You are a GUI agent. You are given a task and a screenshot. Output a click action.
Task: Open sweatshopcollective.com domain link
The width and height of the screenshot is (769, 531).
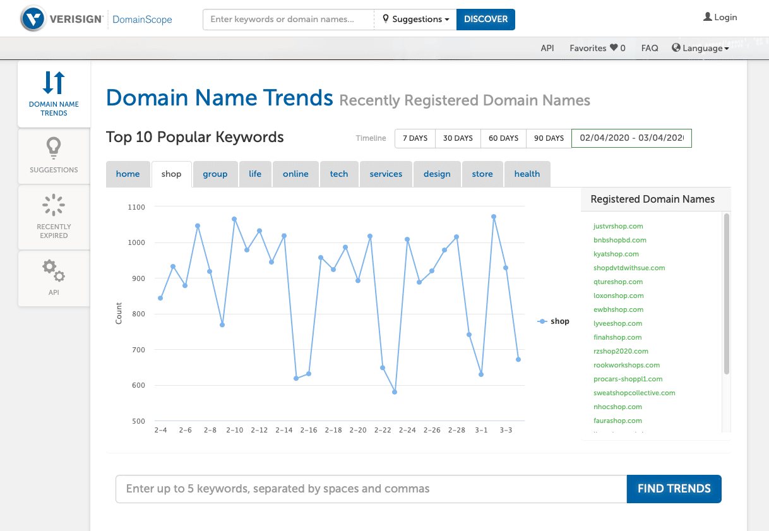click(x=635, y=393)
